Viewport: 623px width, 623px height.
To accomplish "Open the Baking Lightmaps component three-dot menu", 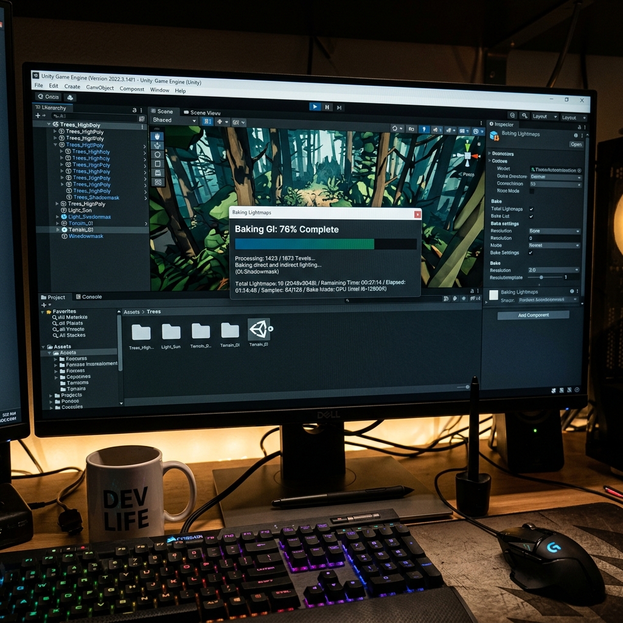I will pyautogui.click(x=577, y=291).
